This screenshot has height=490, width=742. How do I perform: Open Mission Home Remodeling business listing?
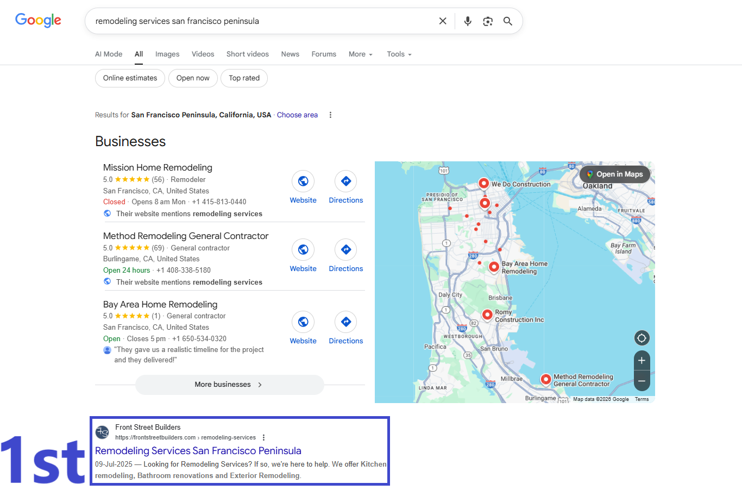[x=158, y=168]
